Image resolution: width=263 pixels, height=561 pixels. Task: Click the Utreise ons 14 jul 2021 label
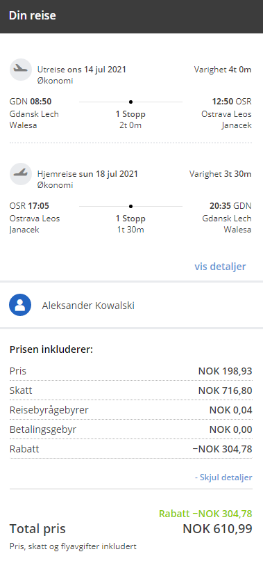coord(82,70)
